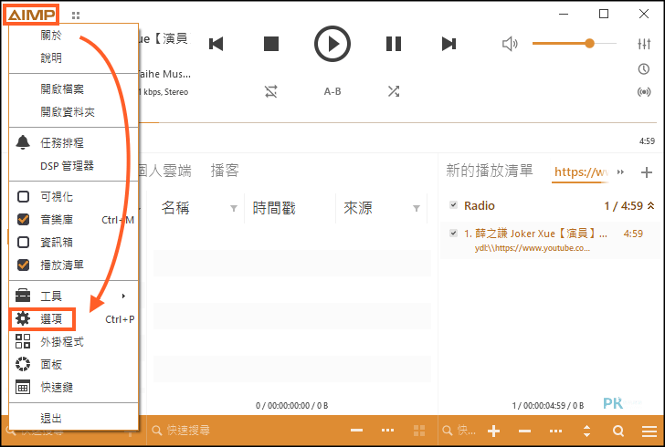
Task: Open DSP 管理器 from menu
Action: [67, 166]
